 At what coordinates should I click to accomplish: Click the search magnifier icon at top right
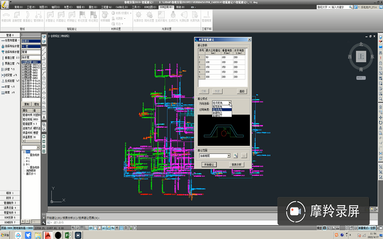coord(351,7)
